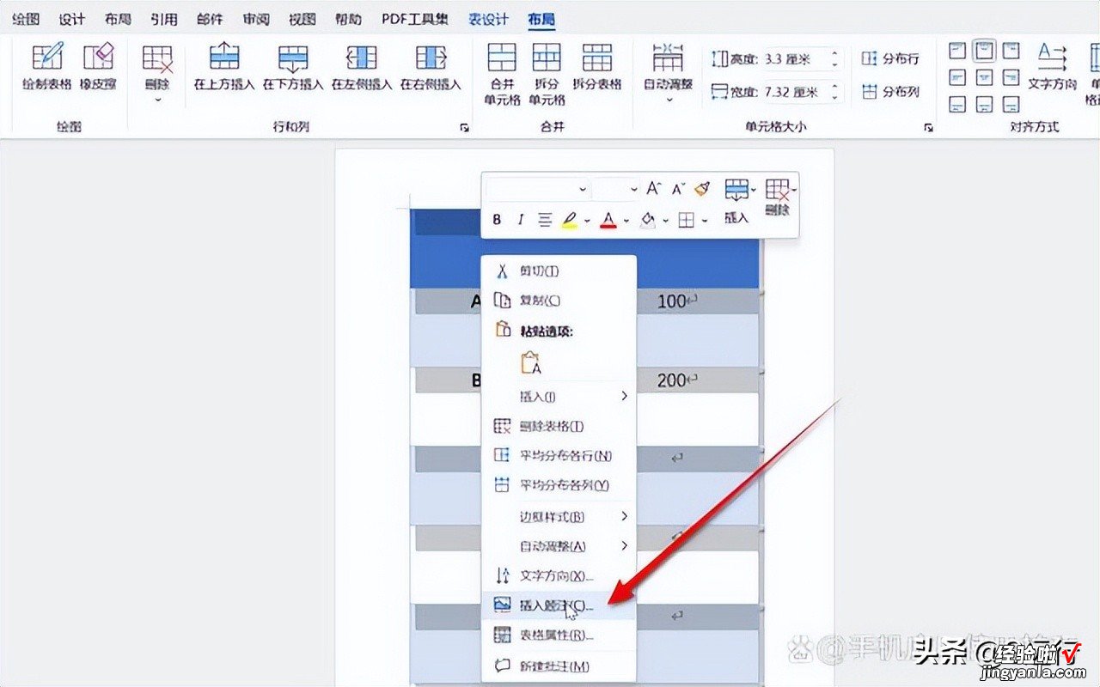This screenshot has width=1100, height=687.
Task: Apply the yellow highlight color
Action: click(569, 221)
